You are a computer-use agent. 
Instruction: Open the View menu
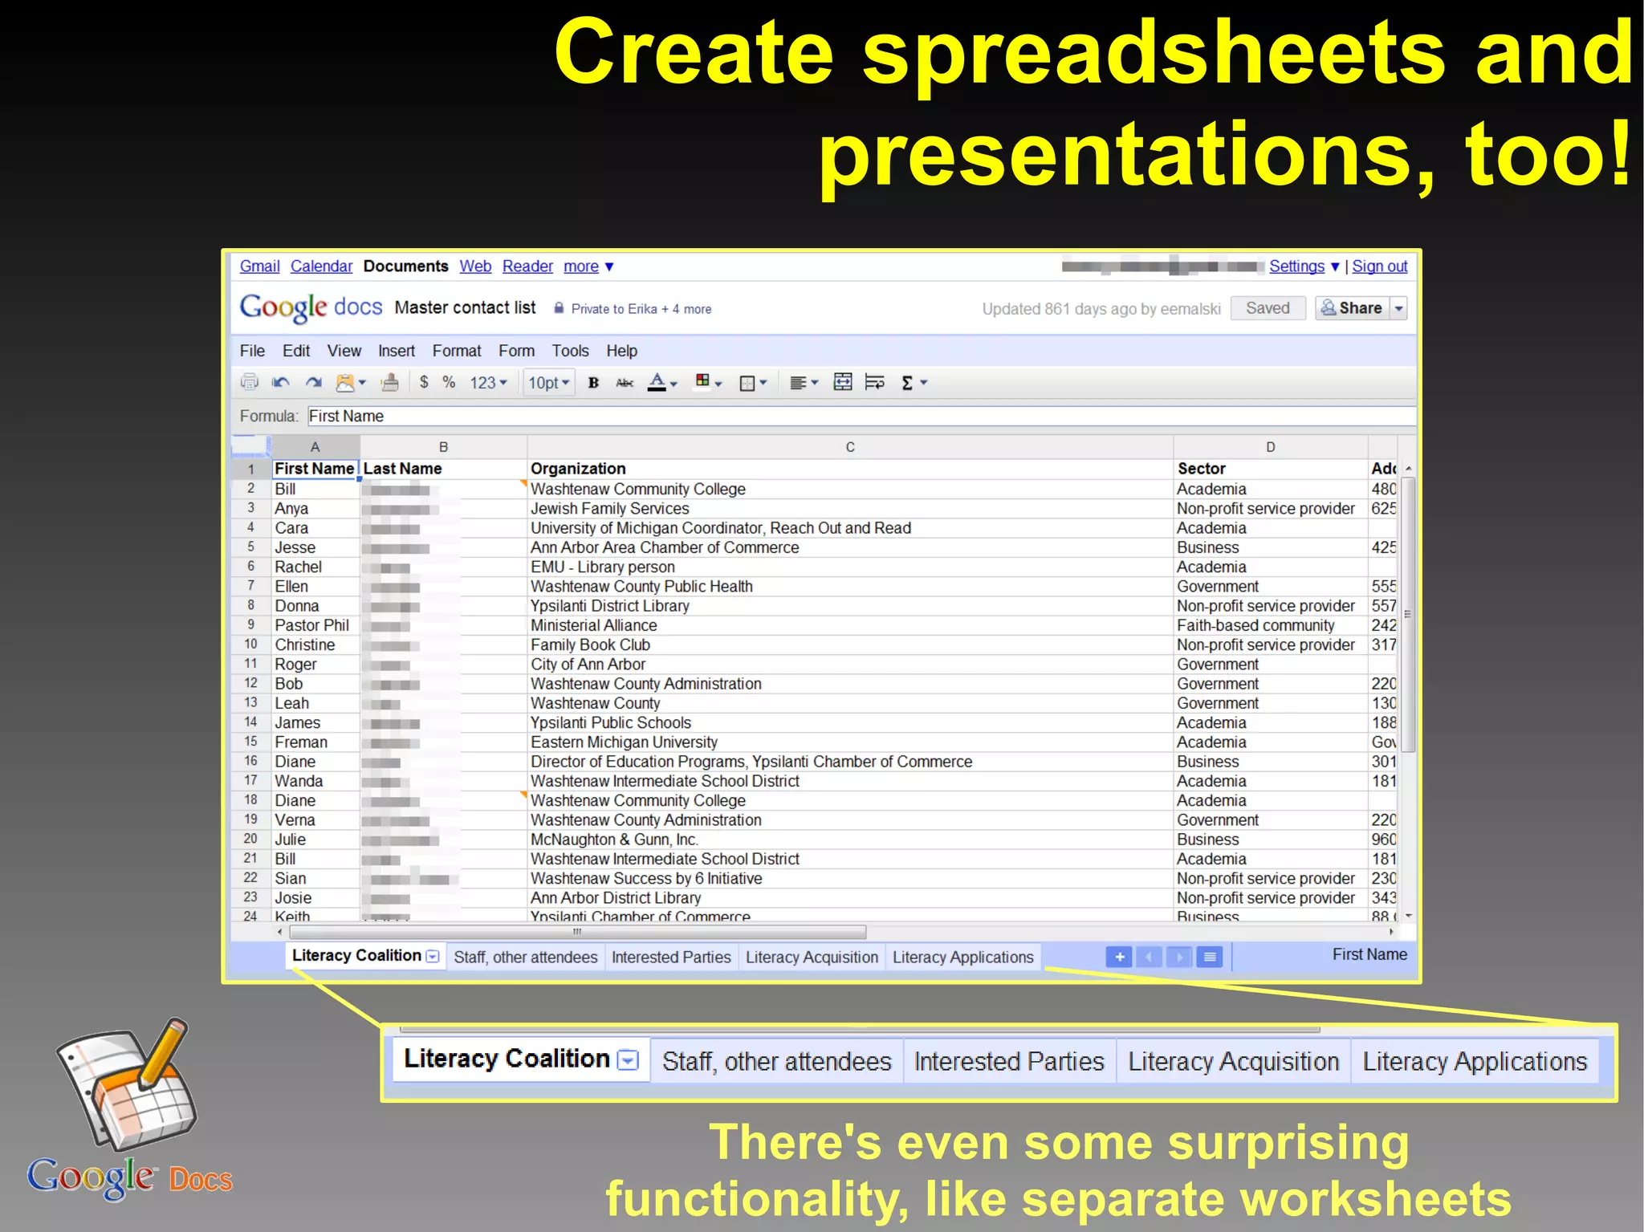(344, 351)
